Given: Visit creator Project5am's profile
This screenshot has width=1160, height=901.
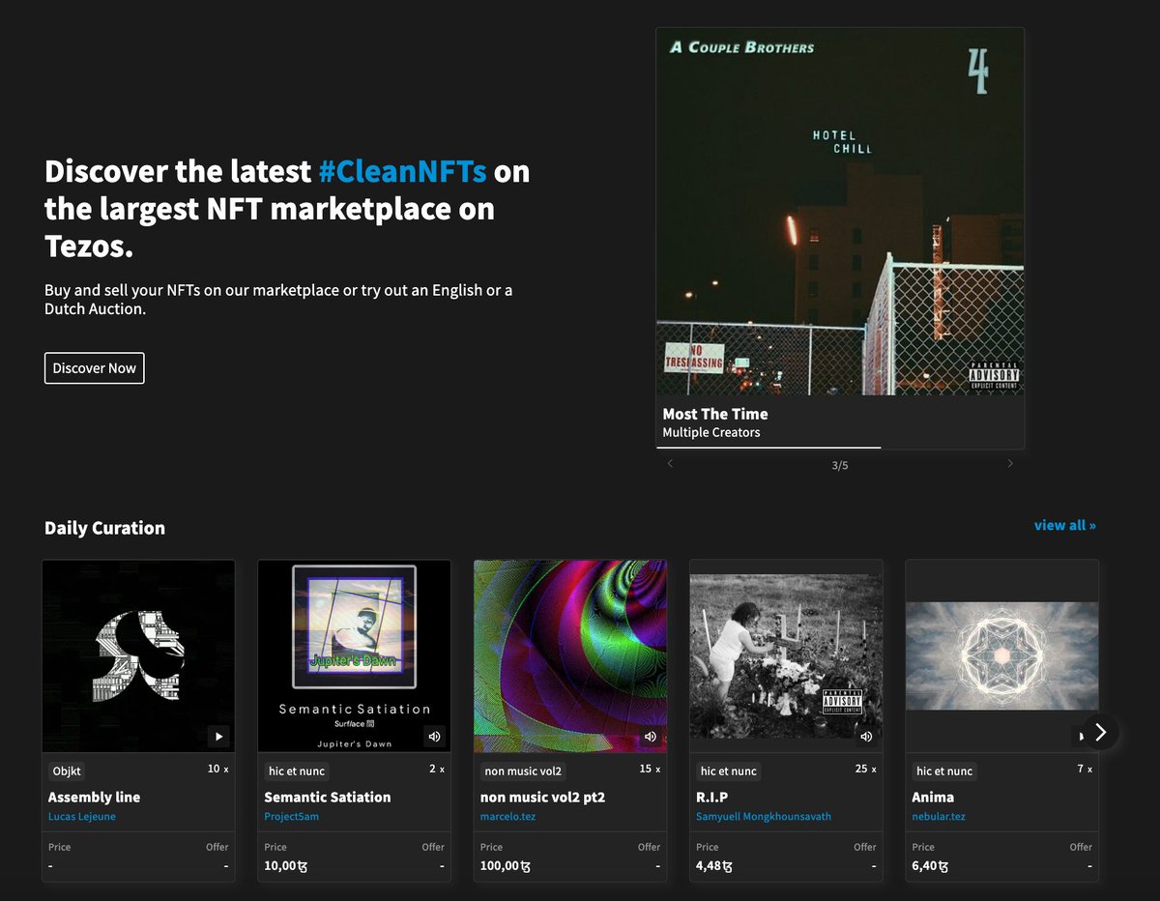Looking at the screenshot, I should point(291,817).
